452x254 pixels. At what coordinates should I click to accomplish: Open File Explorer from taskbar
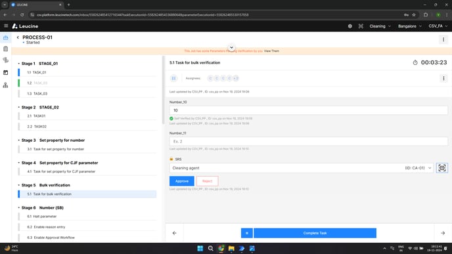[231, 249]
